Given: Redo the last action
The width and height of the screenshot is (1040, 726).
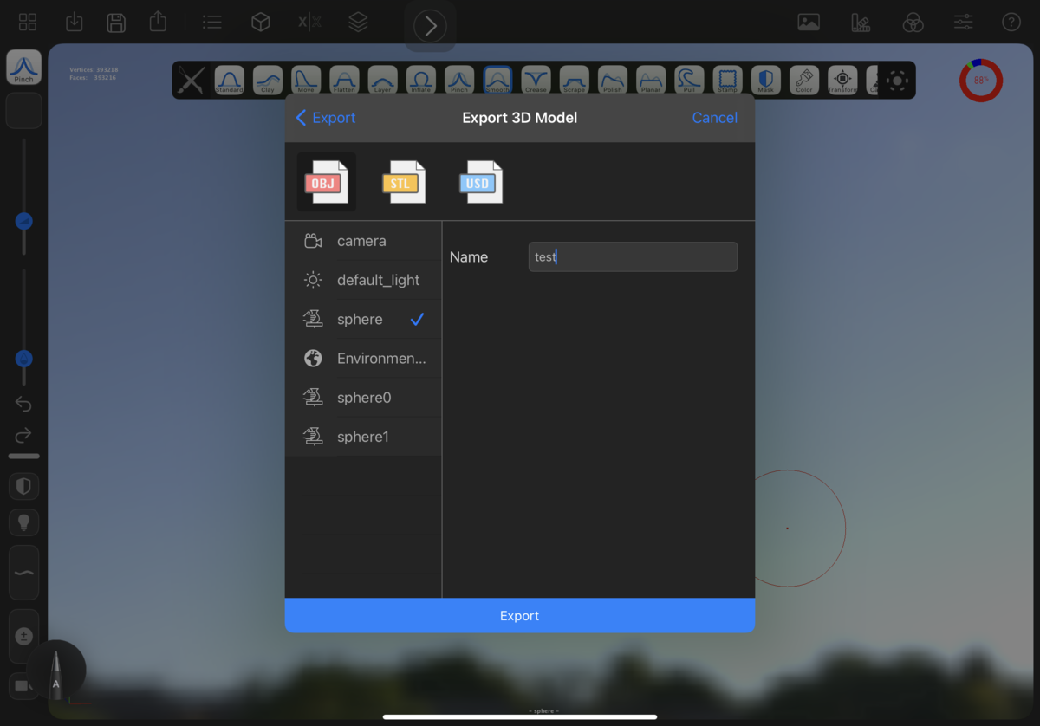Looking at the screenshot, I should coord(23,435).
